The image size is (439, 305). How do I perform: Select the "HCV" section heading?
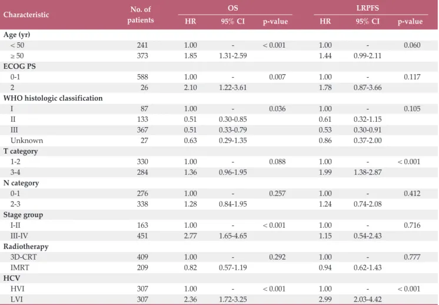[12, 279]
